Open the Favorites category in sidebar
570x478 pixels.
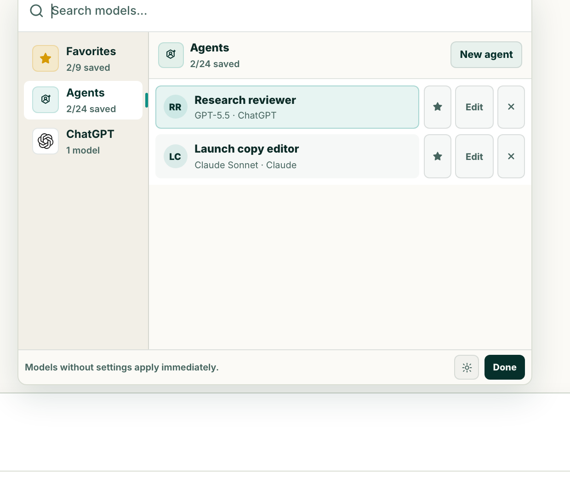[x=83, y=59]
